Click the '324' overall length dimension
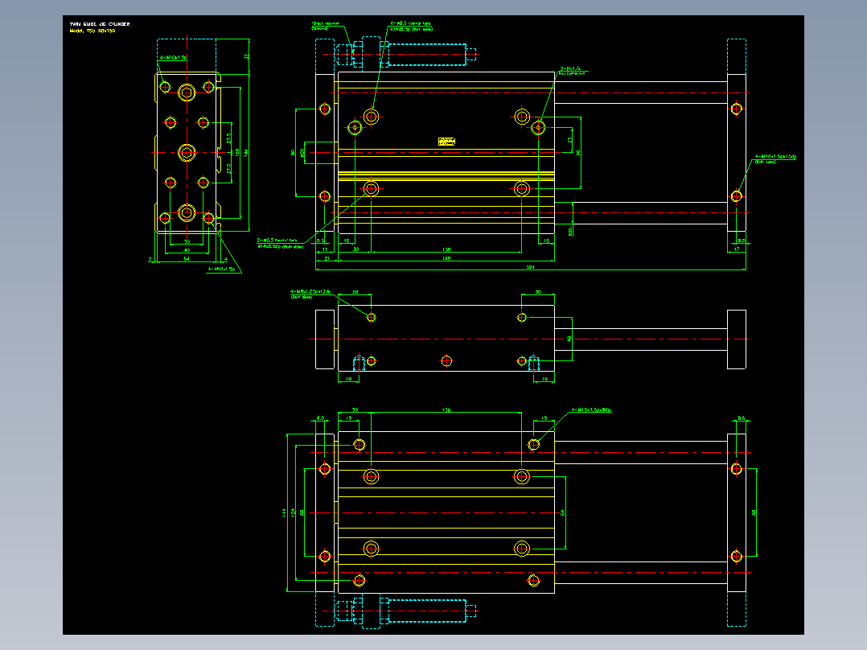This screenshot has width=867, height=650. [x=530, y=267]
